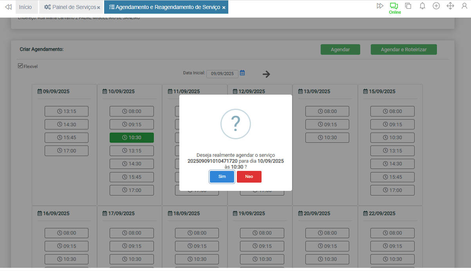Click the rewind double-arrow icon at top left
This screenshot has width=471, height=271.
click(x=8, y=7)
